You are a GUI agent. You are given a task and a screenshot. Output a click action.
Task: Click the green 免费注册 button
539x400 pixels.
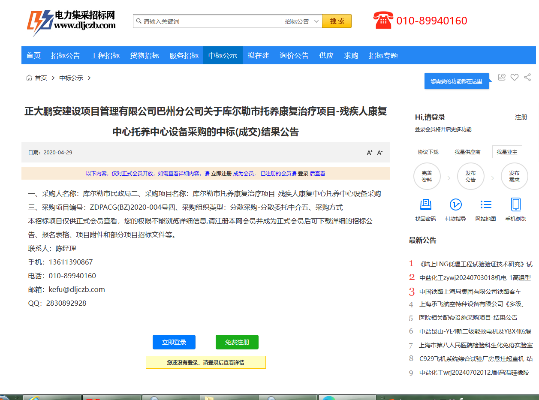(x=237, y=342)
